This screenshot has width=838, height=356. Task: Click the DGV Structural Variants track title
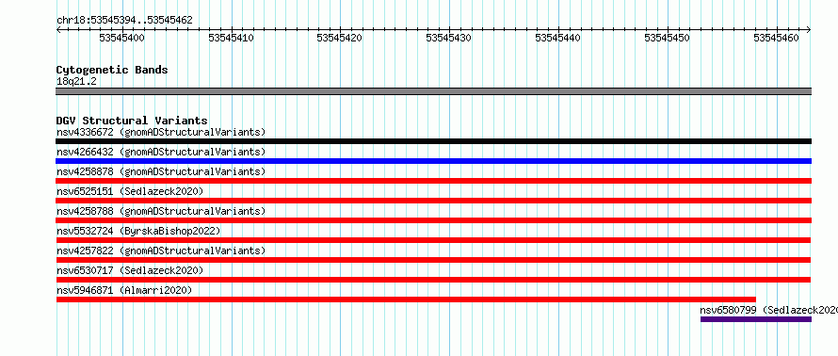pyautogui.click(x=132, y=121)
